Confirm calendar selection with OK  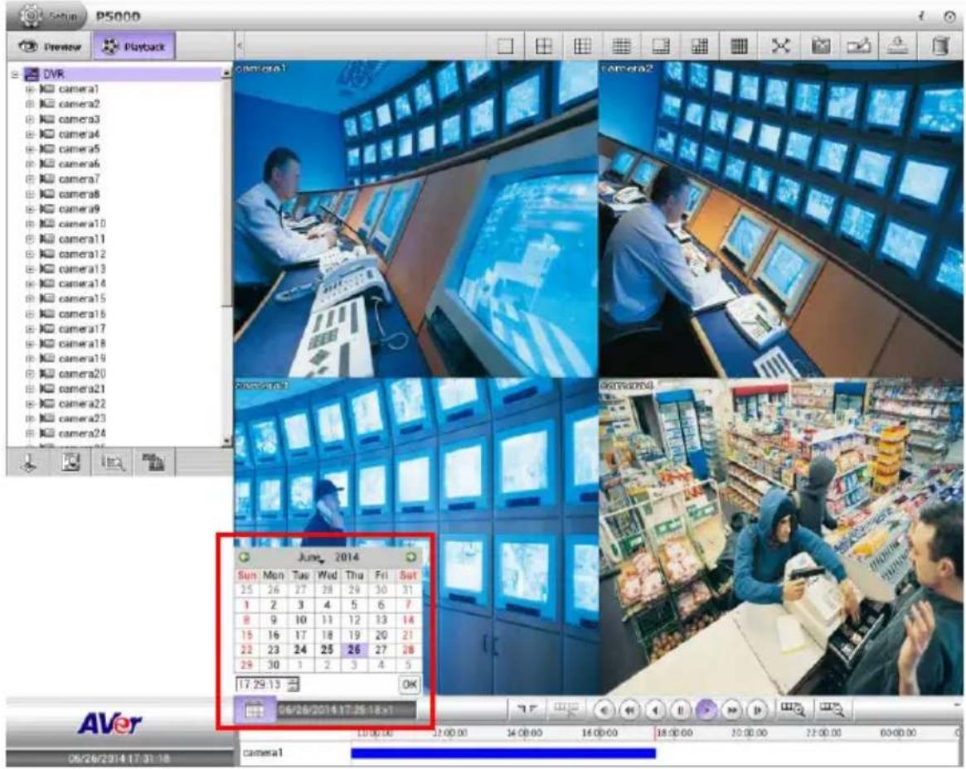coord(410,684)
